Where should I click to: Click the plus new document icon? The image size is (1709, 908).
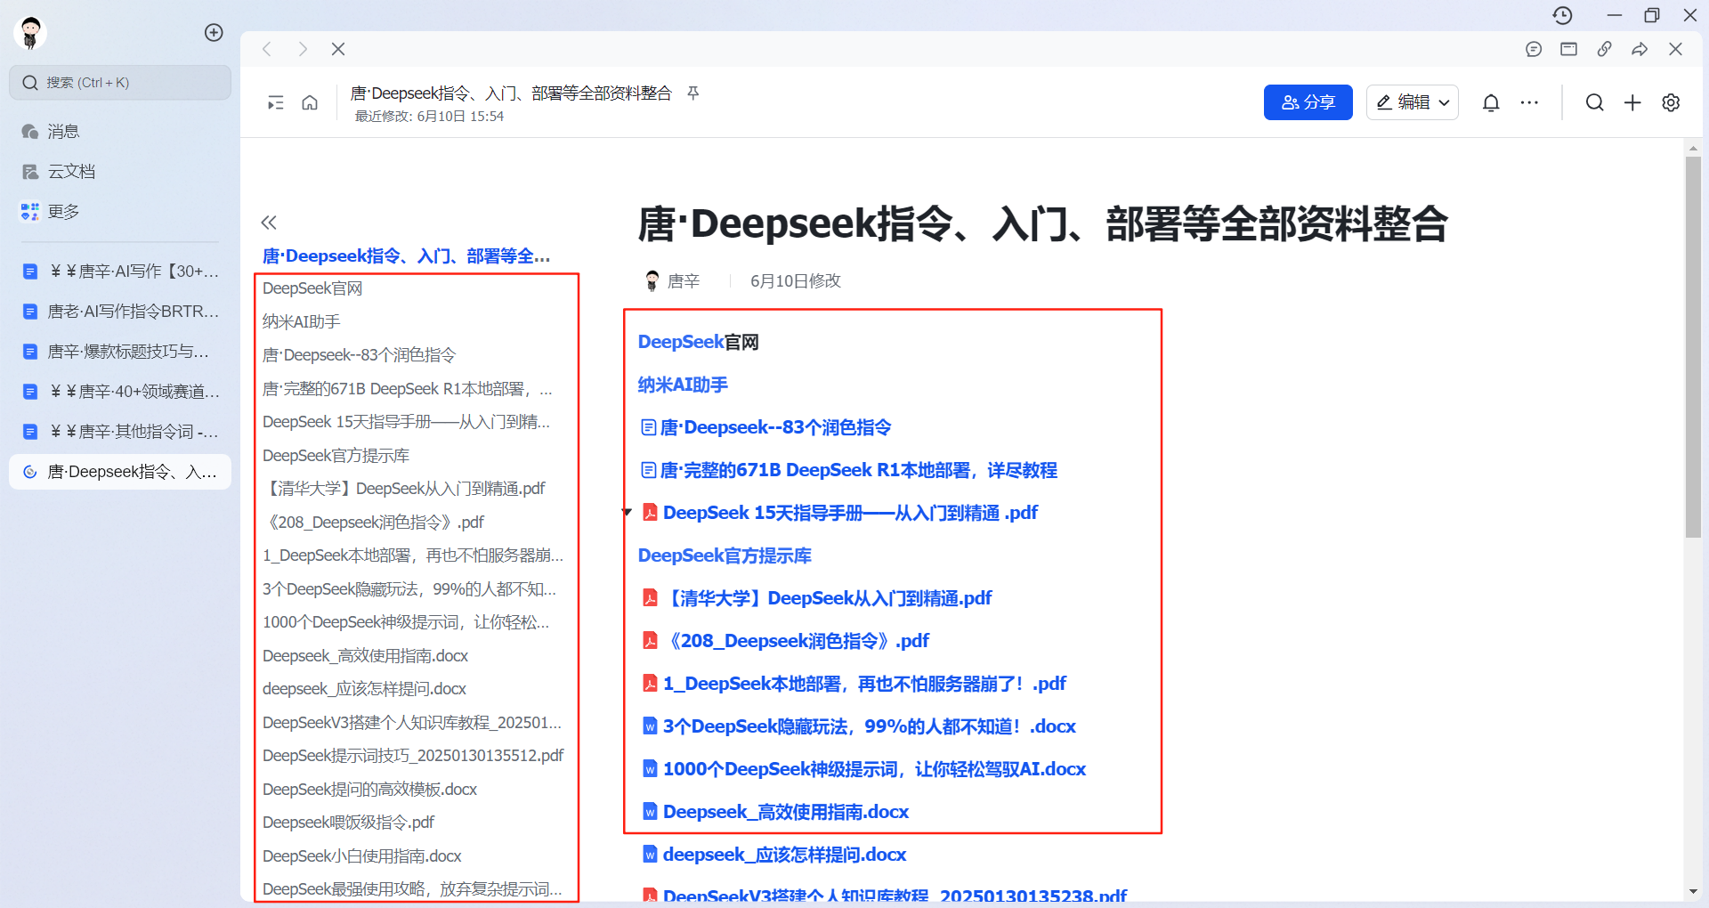pyautogui.click(x=1632, y=102)
